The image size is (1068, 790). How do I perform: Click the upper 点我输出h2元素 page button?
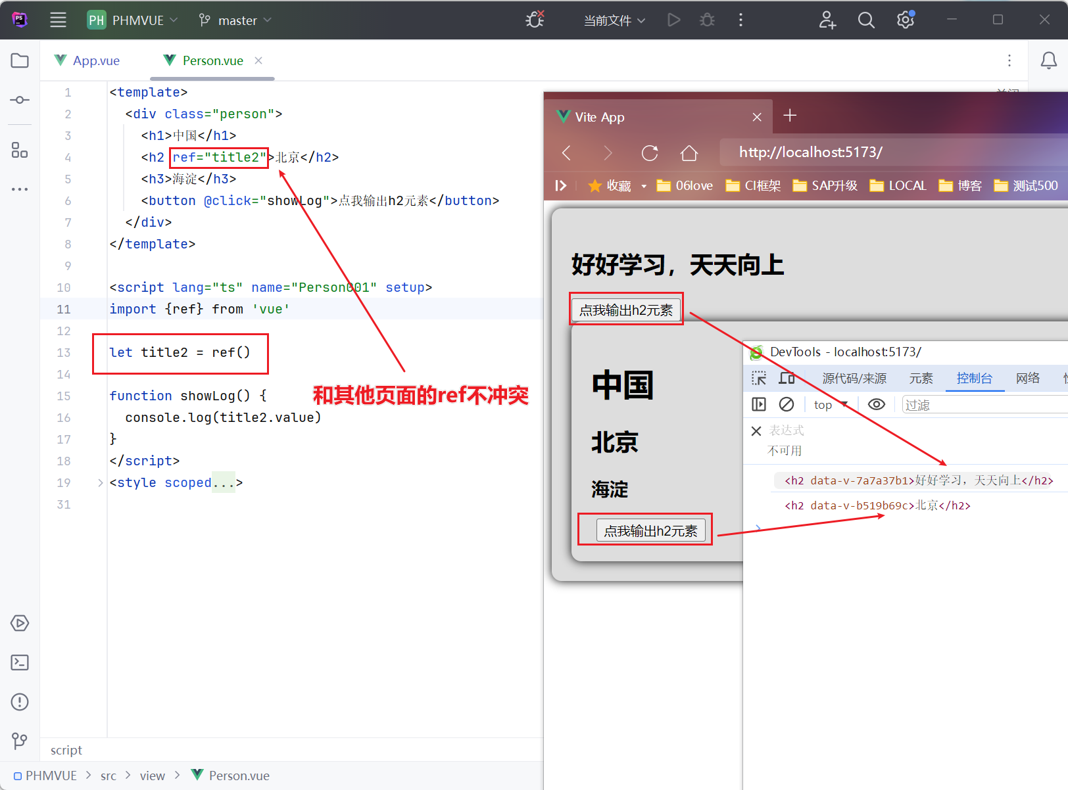click(626, 310)
